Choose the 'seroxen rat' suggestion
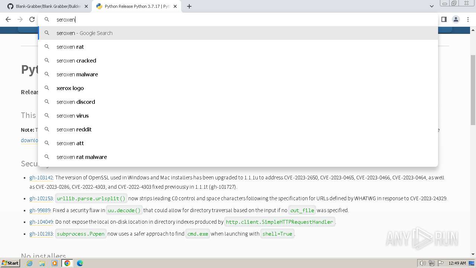The width and height of the screenshot is (476, 268). pos(238,47)
